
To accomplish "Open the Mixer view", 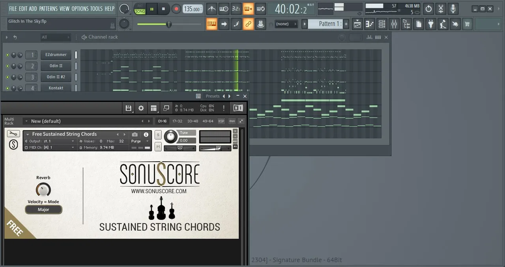I will coord(394,24).
